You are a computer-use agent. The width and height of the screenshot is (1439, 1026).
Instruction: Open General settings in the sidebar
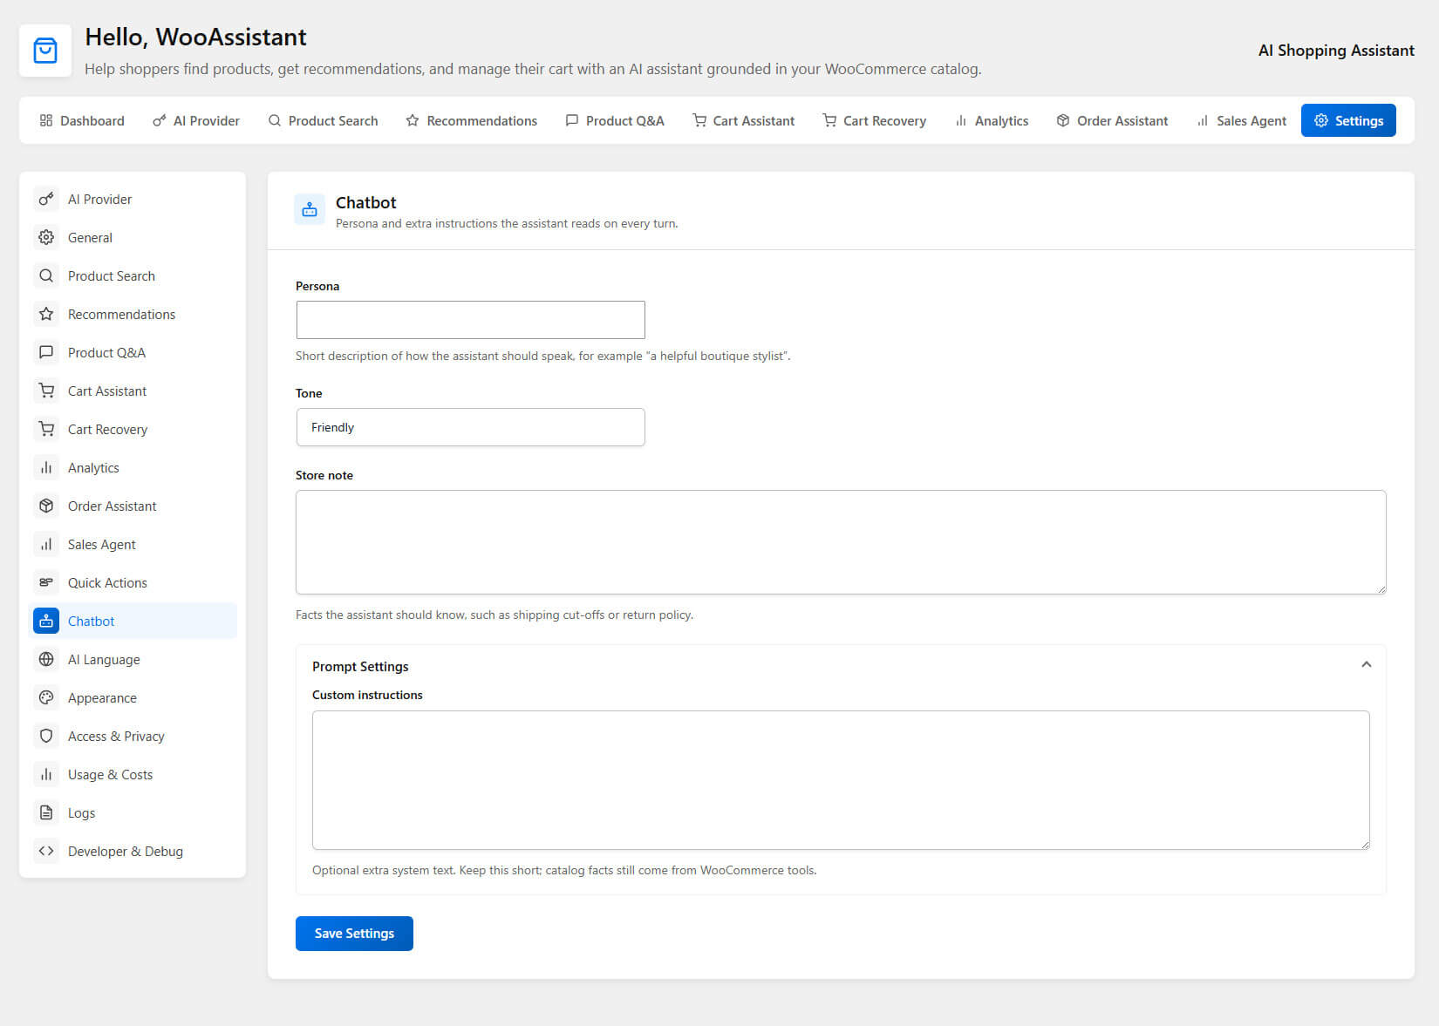point(133,237)
